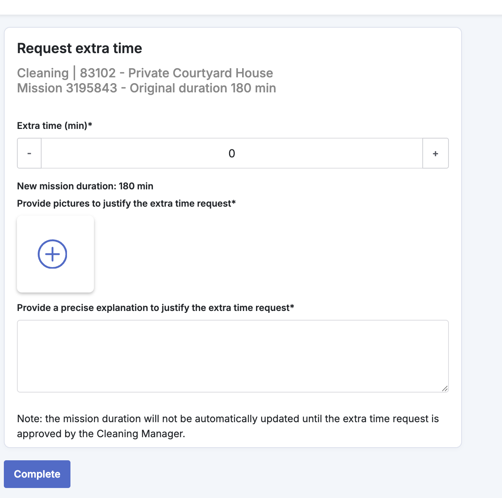
Task: Click the explanation text area
Action: click(x=233, y=356)
